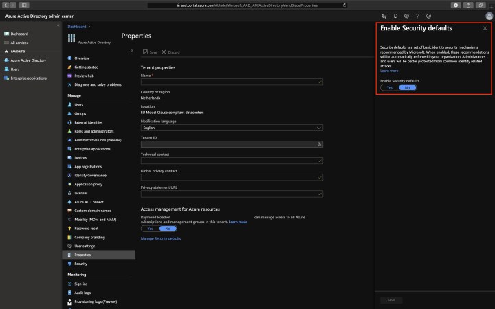Collapse the Azure Active Directory blade menu
The width and height of the screenshot is (495, 309).
pos(131,50)
